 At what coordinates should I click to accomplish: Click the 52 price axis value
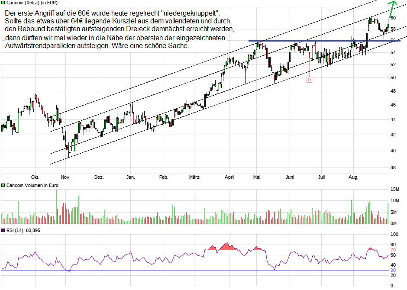(393, 65)
